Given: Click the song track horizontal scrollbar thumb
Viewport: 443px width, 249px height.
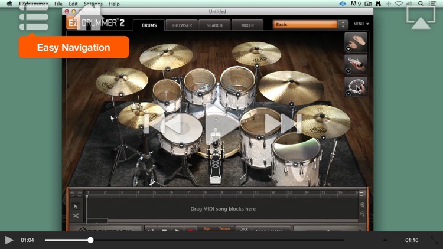Looking at the screenshot, I should click(x=97, y=221).
